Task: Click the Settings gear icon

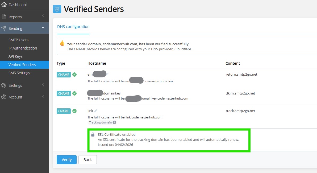Action: point(4,85)
